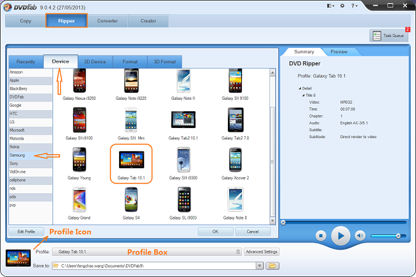The height and width of the screenshot is (277, 416).
Task: Open the Save to path dropdown
Action: coord(259,265)
